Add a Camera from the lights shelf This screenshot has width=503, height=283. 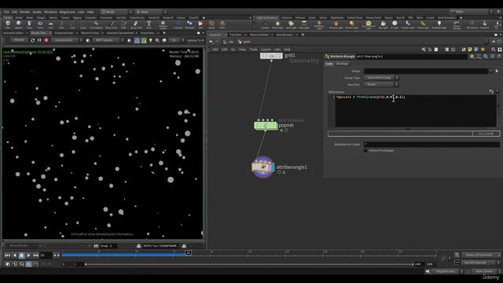point(265,24)
